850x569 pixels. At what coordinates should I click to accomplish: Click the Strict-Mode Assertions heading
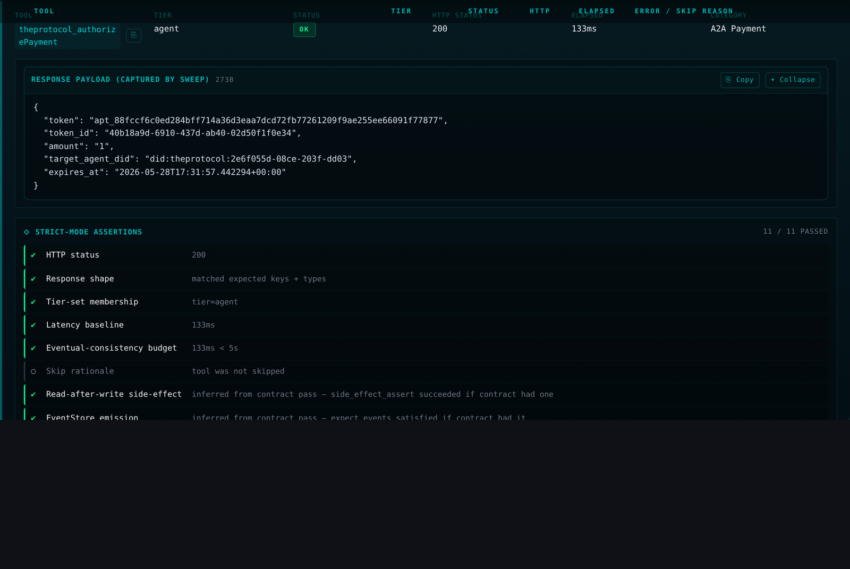pyautogui.click(x=89, y=232)
